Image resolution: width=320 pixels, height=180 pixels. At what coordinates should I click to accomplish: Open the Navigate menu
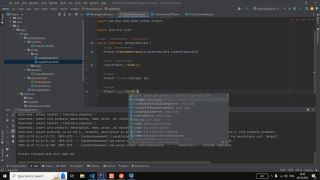click(34, 3)
